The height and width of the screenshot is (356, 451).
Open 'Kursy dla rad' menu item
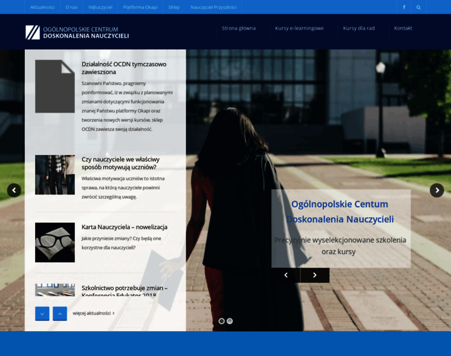click(358, 28)
